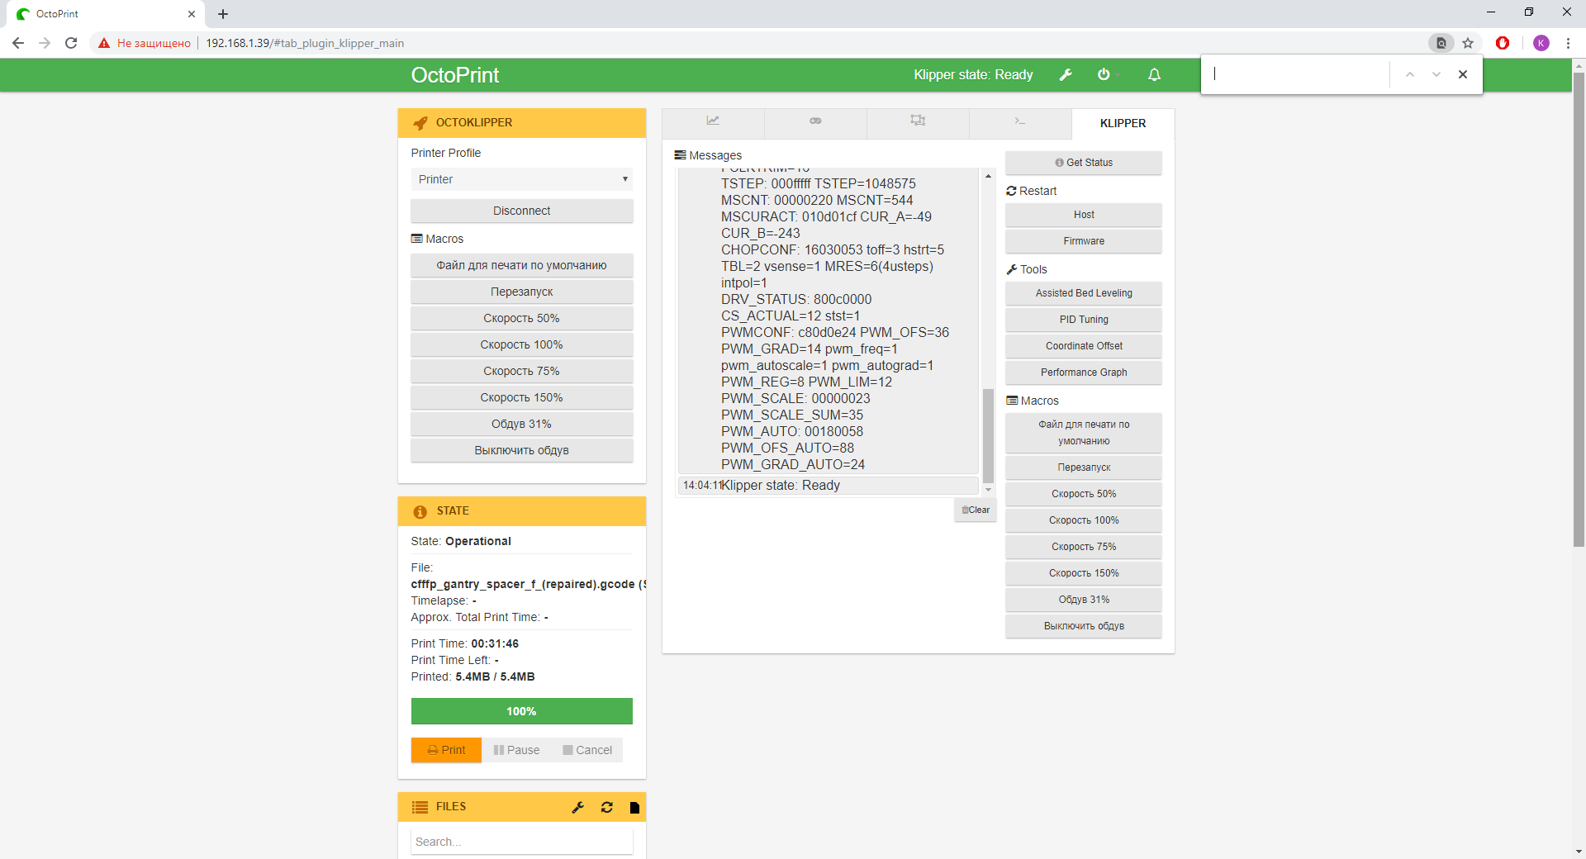Open the system power menu in the top bar
This screenshot has height=859, width=1586.
pyautogui.click(x=1104, y=75)
